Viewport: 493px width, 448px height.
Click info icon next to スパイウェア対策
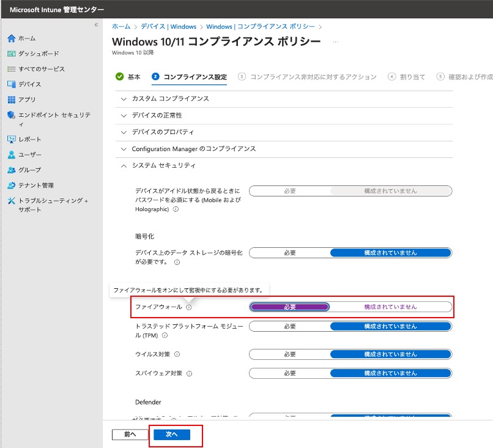[189, 373]
